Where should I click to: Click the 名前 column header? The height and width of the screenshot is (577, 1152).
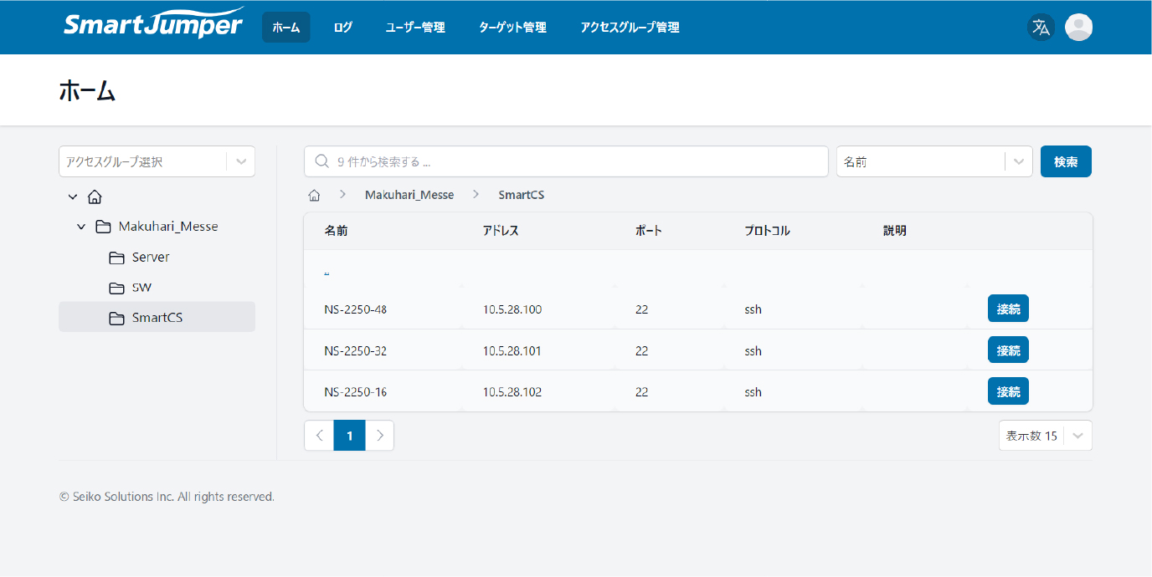click(x=336, y=231)
